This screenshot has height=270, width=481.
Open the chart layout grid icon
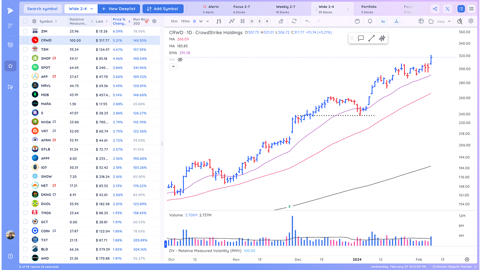coord(421,21)
